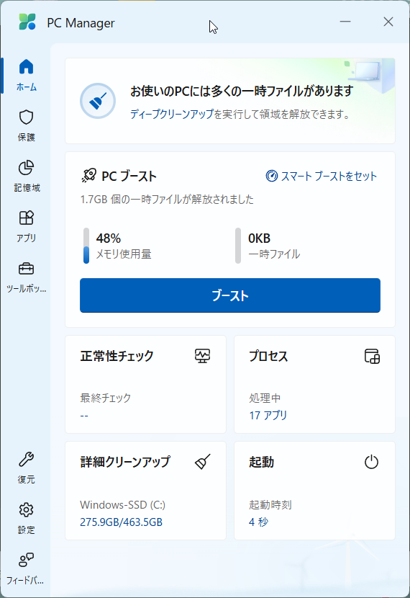Open the 詳細クリーンアップ deep cleanup card
Screen dimensions: 410x598
coord(146,491)
